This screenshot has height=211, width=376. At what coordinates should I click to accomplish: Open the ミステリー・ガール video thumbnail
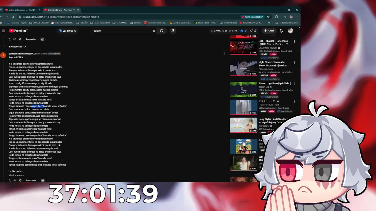point(244,107)
